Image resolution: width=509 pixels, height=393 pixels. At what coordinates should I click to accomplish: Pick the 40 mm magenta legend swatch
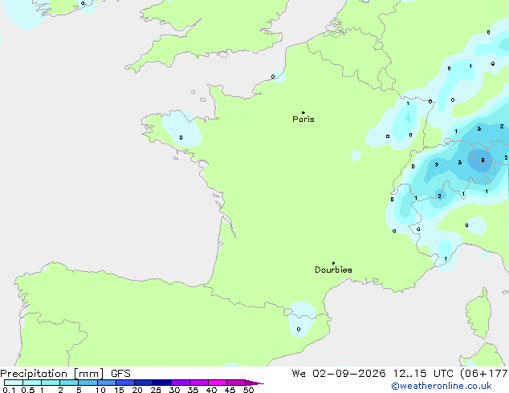(x=218, y=383)
